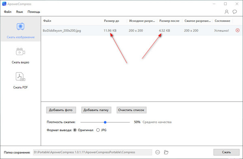
Task: Open the Файл menu
Action: coord(8,12)
